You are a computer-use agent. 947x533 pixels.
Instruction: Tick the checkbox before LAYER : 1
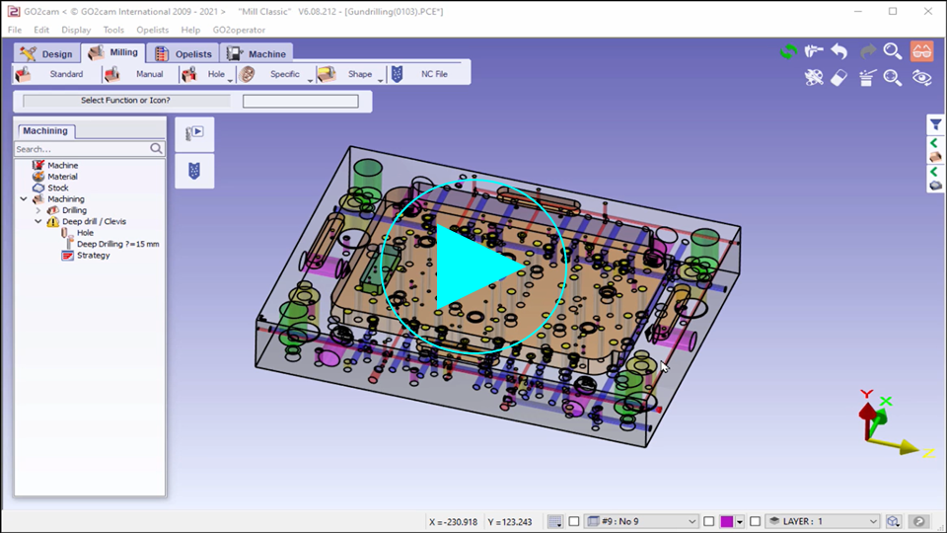coord(755,521)
